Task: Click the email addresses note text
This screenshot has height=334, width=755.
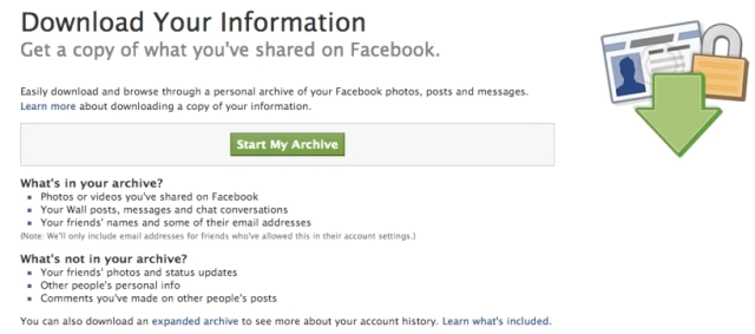Action: point(218,236)
